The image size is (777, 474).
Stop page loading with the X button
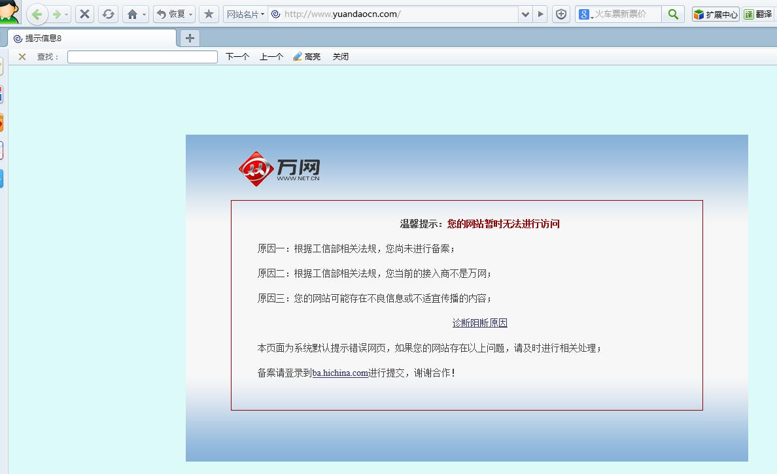(85, 14)
